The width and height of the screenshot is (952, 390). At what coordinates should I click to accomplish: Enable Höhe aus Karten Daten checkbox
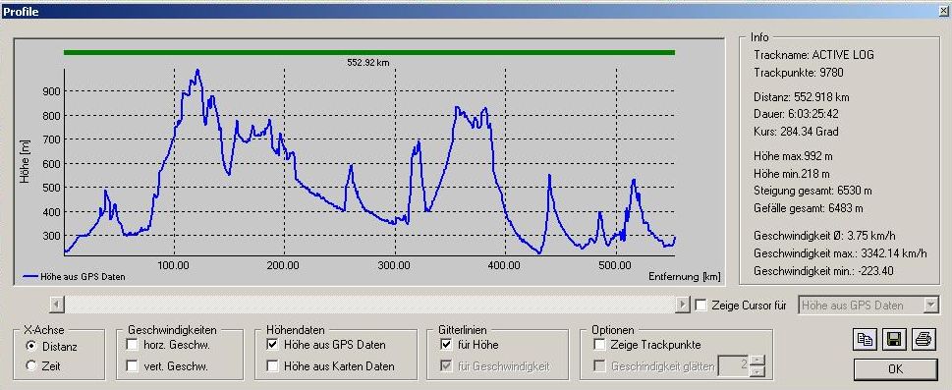point(272,365)
